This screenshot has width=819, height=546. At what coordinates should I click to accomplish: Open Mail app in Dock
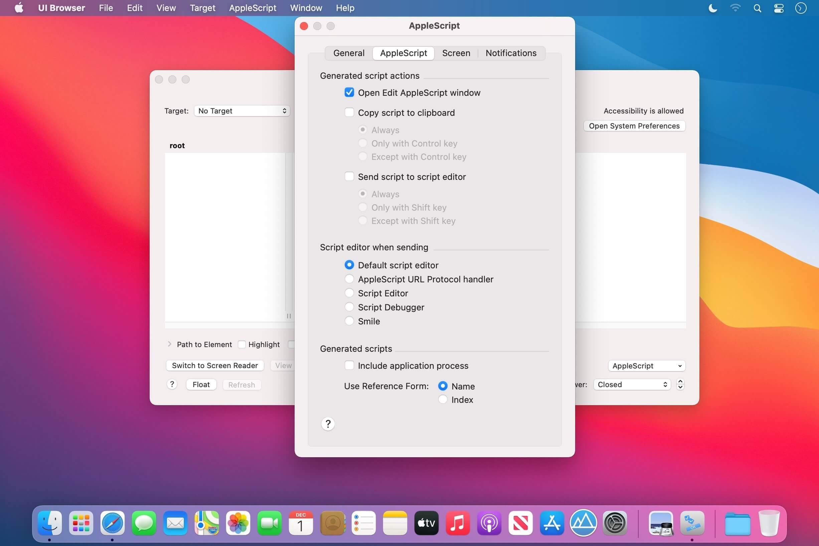tap(175, 523)
